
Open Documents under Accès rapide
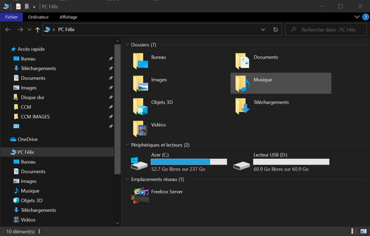(33, 78)
